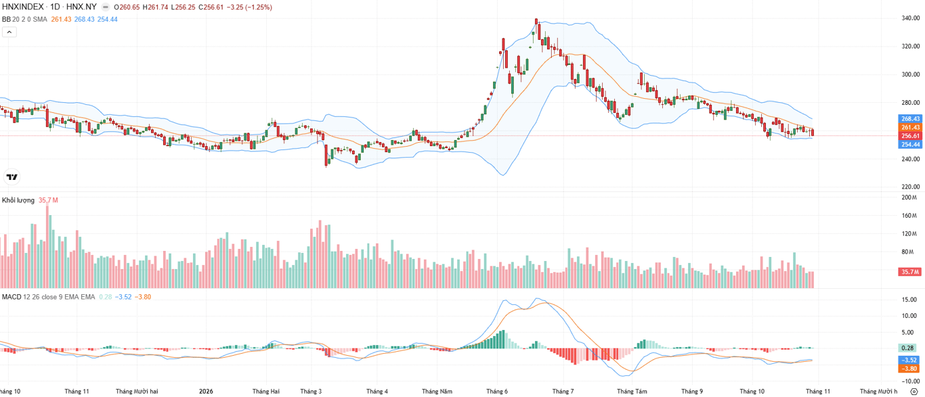Click the blue 254.44 lower band price-scale tag
Image resolution: width=925 pixels, height=397 pixels.
(x=911, y=144)
